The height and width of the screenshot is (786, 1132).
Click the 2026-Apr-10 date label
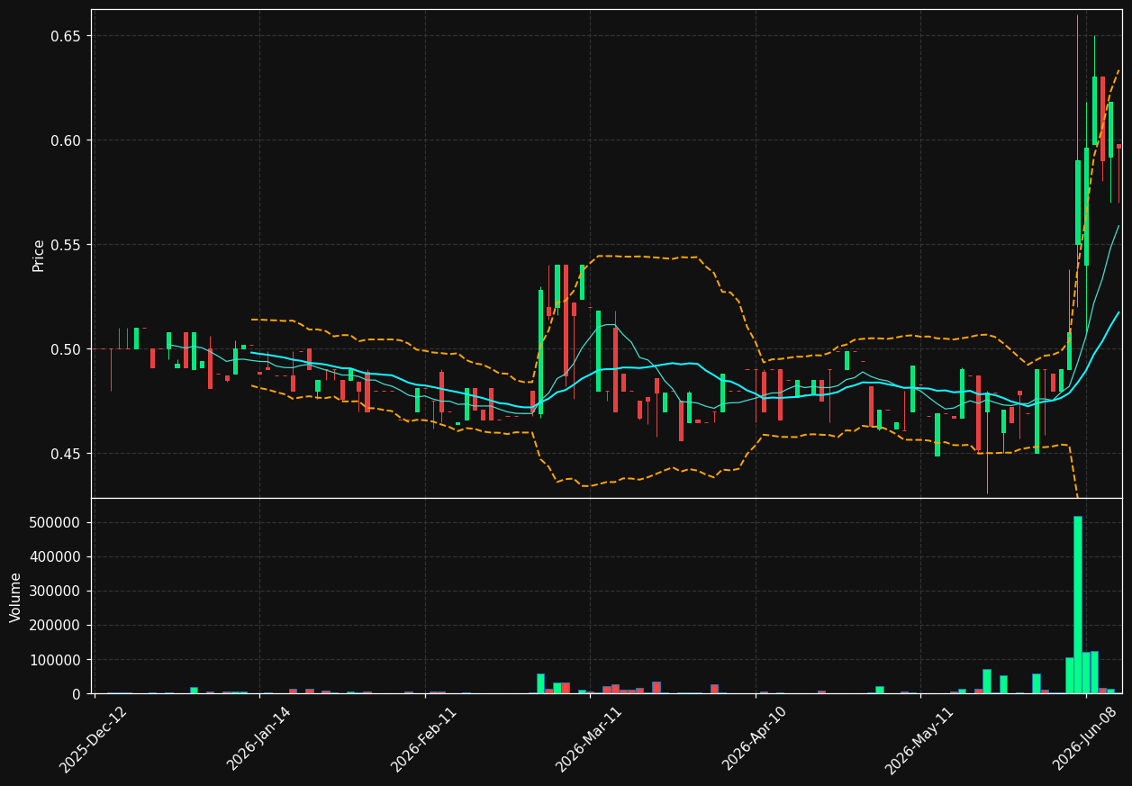point(755,739)
